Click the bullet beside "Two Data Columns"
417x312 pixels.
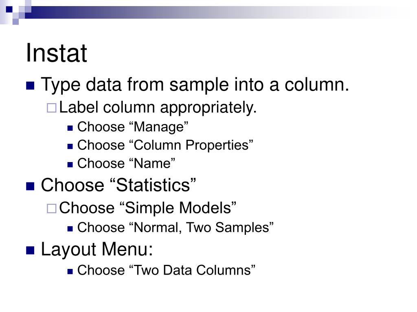(70, 271)
